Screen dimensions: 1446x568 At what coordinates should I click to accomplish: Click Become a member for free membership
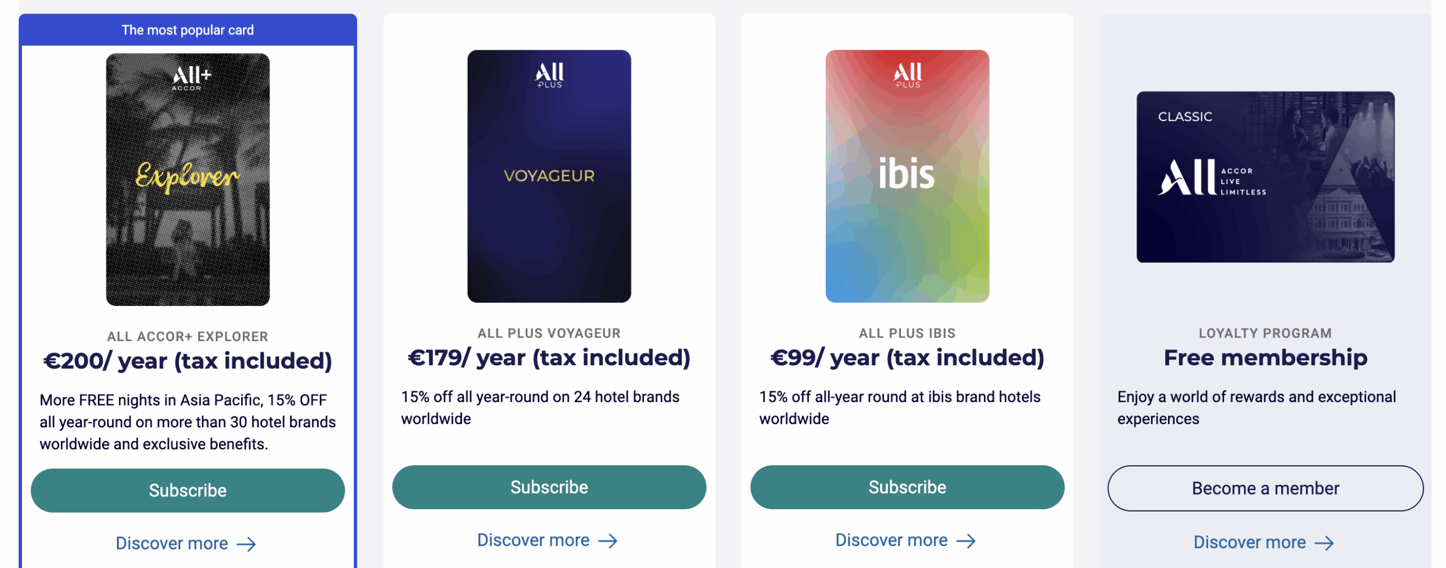[x=1266, y=488]
